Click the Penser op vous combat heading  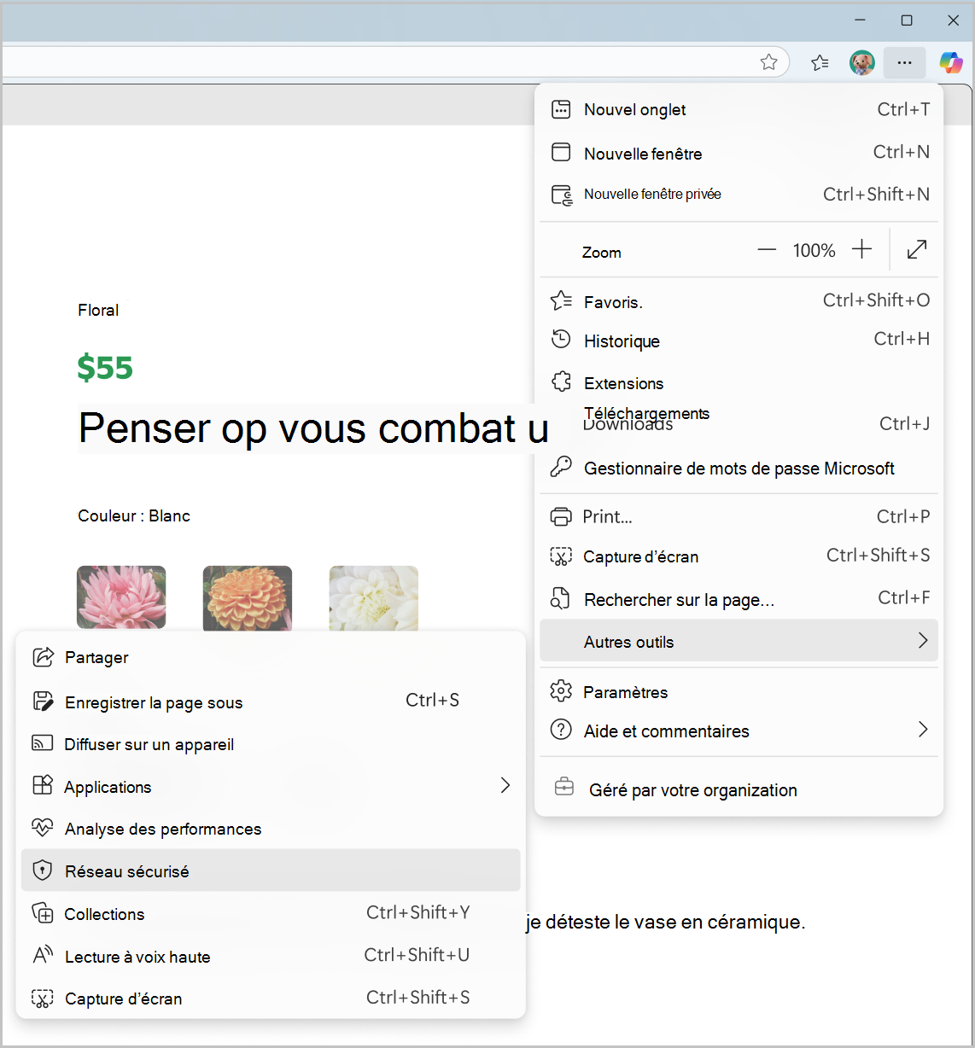pyautogui.click(x=313, y=428)
